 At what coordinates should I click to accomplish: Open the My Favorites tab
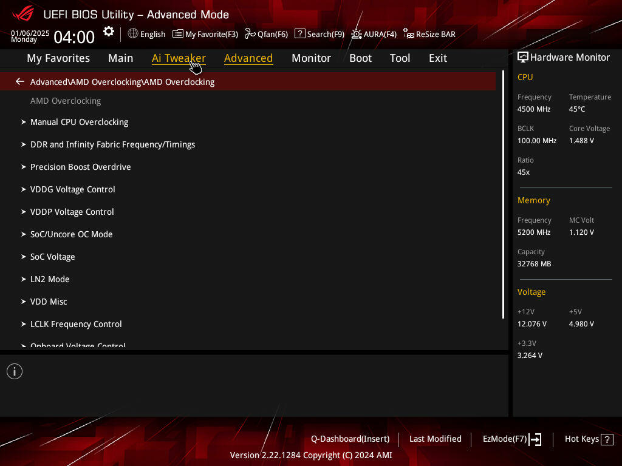click(58, 58)
